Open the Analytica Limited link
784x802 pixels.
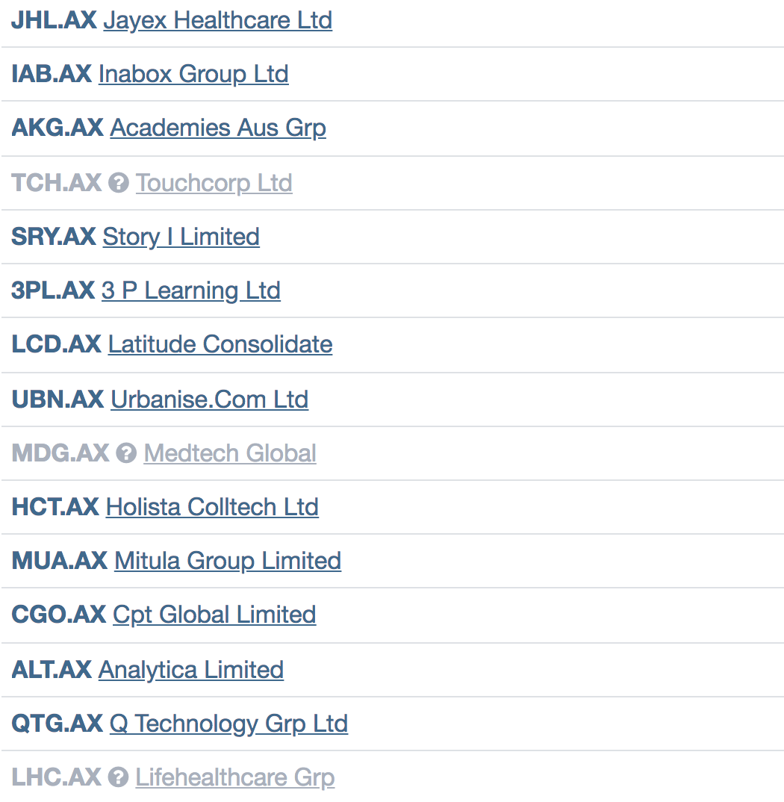(191, 670)
